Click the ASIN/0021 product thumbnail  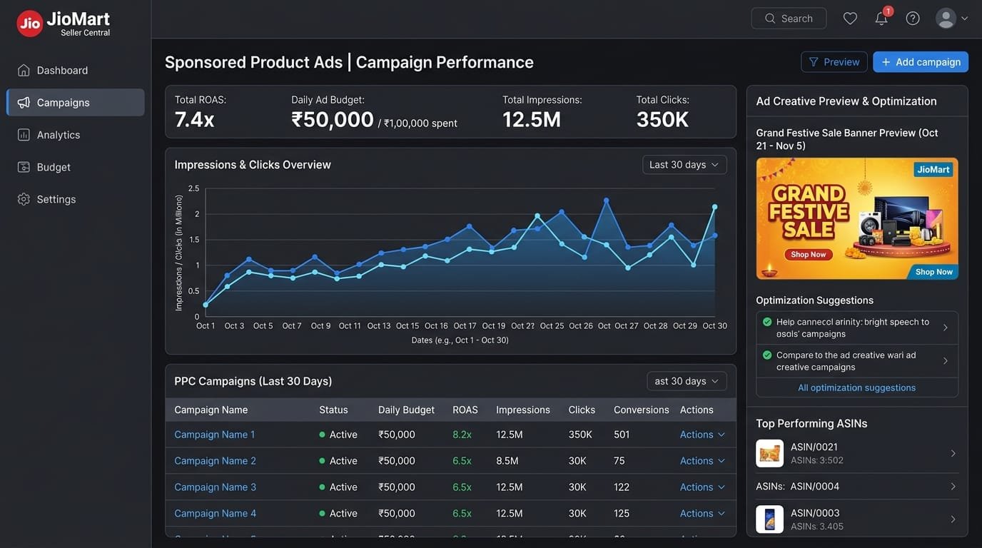click(x=769, y=453)
